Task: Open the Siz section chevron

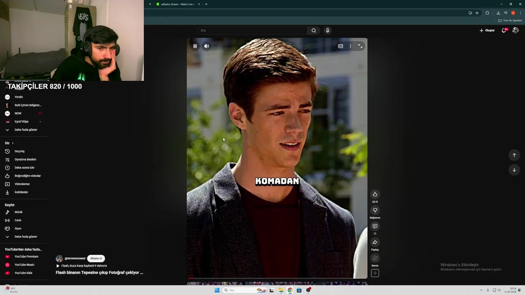Action: pyautogui.click(x=13, y=143)
